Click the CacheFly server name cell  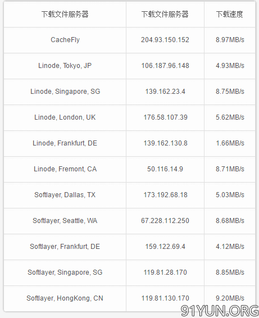pyautogui.click(x=65, y=40)
